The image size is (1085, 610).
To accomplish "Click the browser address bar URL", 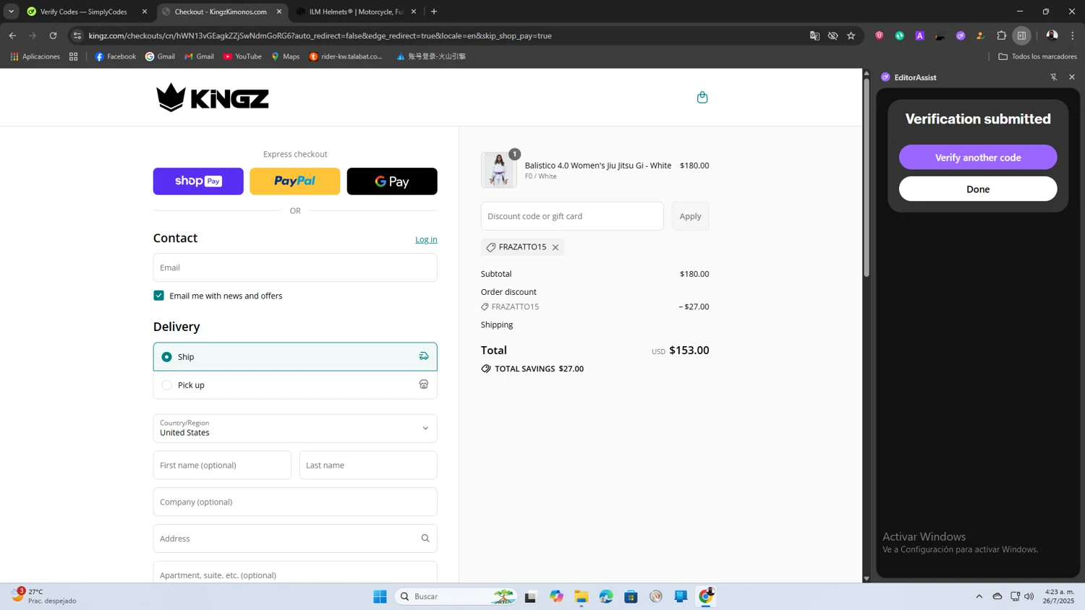I will [320, 35].
